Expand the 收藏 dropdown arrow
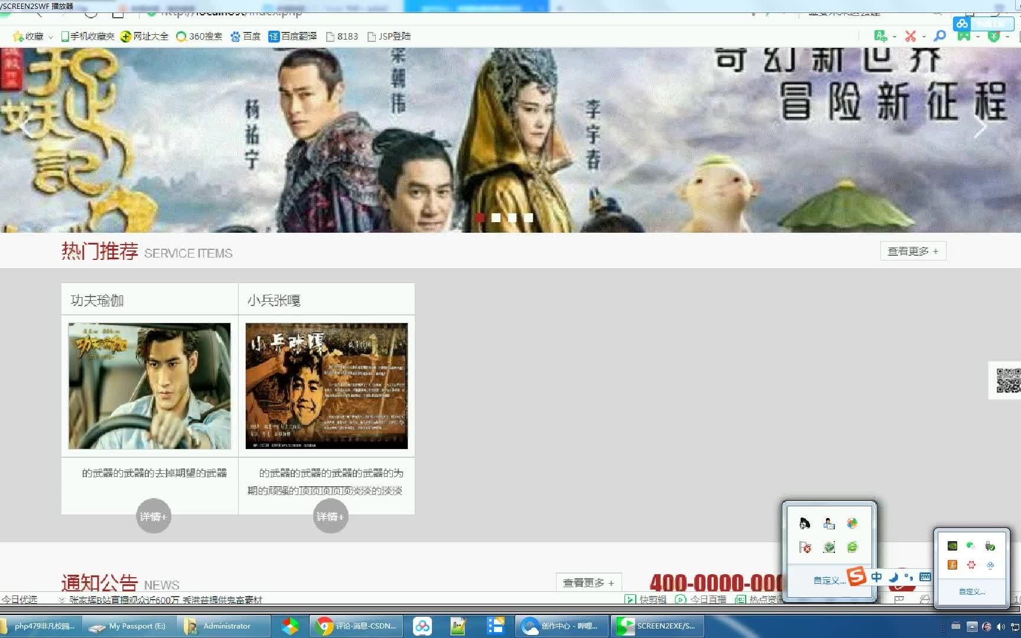Screen dimensions: 1021x638 [x=51, y=37]
